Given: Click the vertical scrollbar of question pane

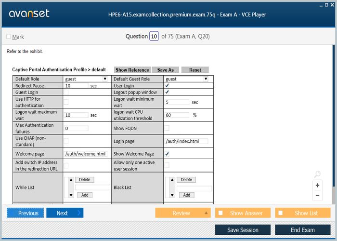Looking at the screenshot, I should tap(334, 120).
